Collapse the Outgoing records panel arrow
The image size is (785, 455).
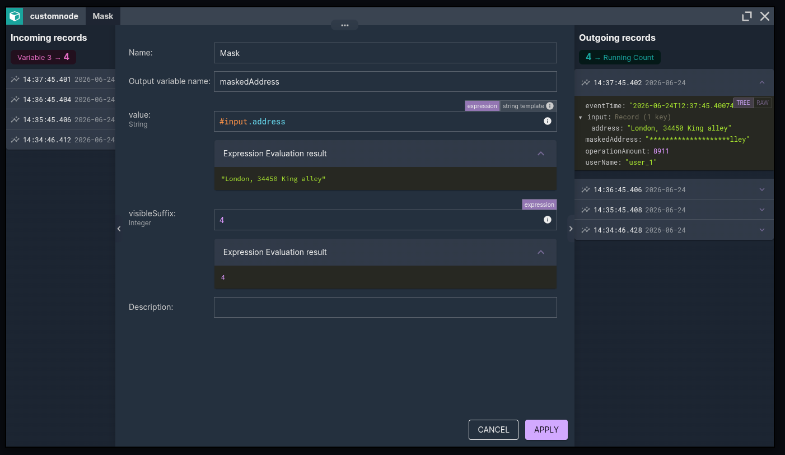click(x=571, y=229)
